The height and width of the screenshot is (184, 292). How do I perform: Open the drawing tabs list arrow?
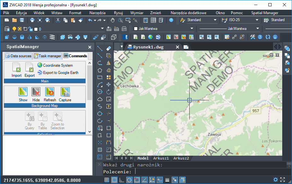tap(122, 47)
